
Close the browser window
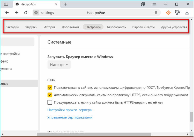188,4
